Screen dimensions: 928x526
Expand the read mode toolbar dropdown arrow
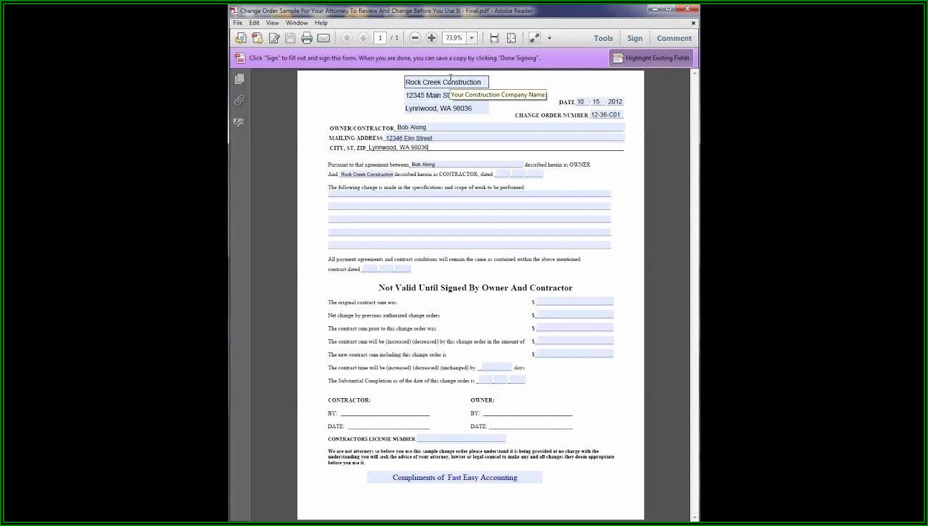click(x=549, y=38)
